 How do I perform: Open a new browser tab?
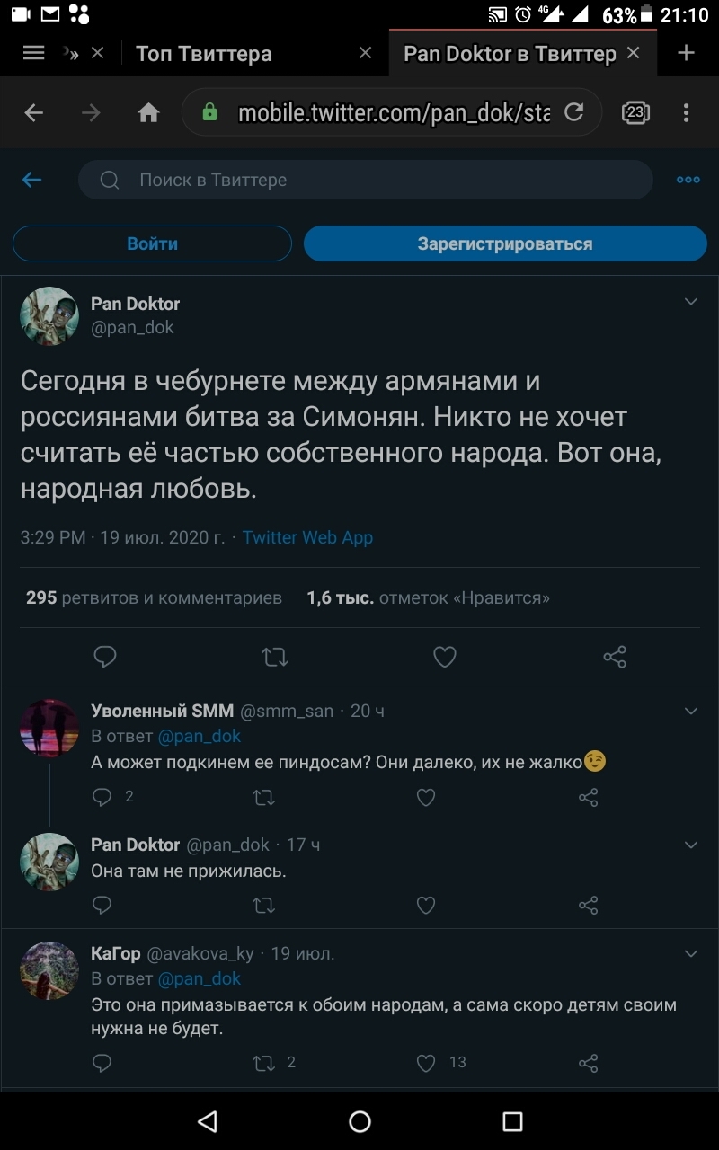coord(687,53)
